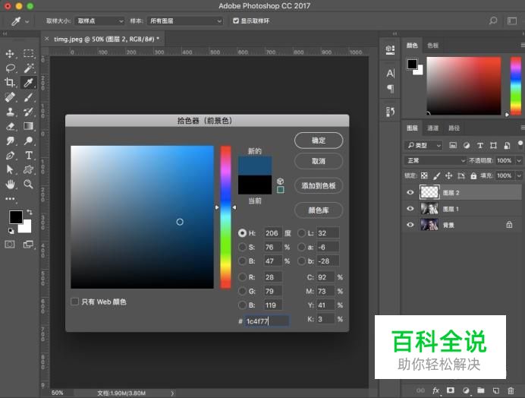
Task: Confirm with 确定 button
Action: coord(319,141)
